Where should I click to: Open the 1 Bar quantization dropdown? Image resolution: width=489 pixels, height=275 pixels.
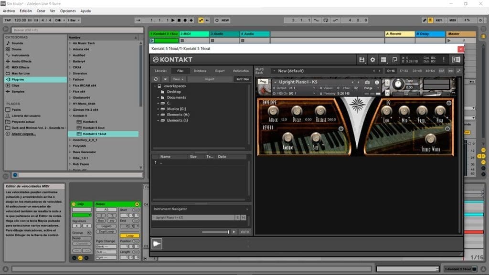pos(74,20)
